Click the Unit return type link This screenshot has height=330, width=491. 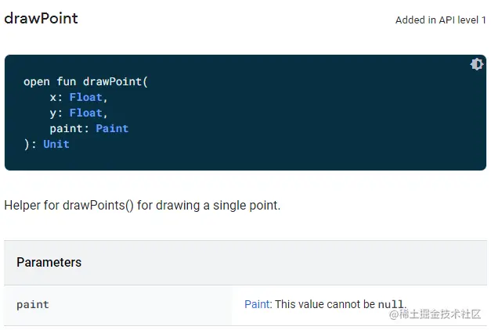56,144
